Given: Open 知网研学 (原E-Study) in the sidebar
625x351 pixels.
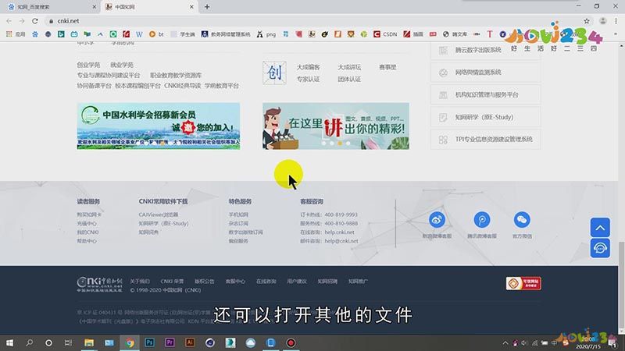Looking at the screenshot, I should coord(485,117).
